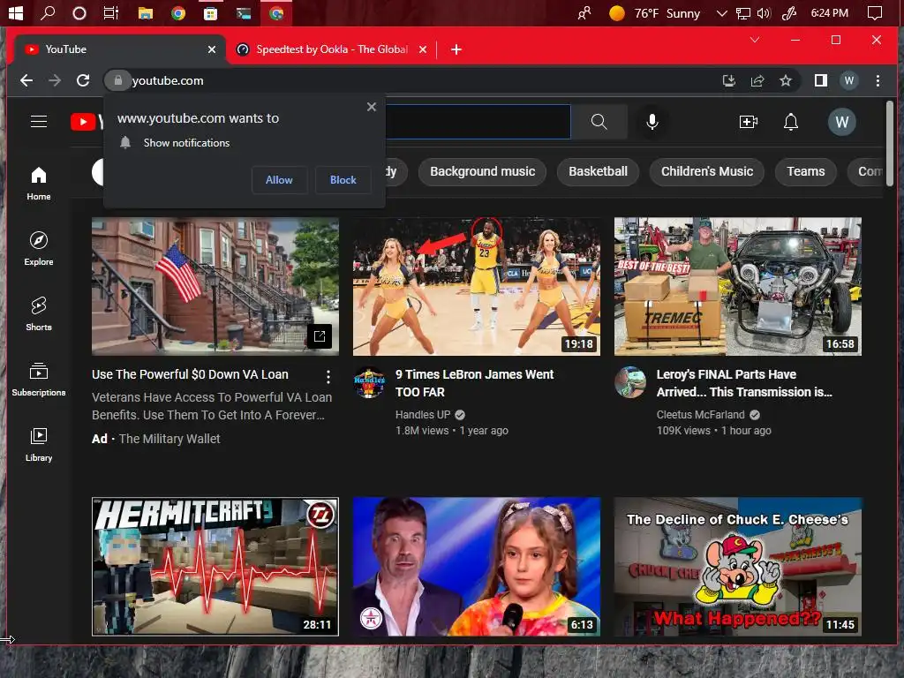Click Use The Powerful $0 Down VA Loan title
The width and height of the screenshot is (904, 678).
tap(190, 374)
